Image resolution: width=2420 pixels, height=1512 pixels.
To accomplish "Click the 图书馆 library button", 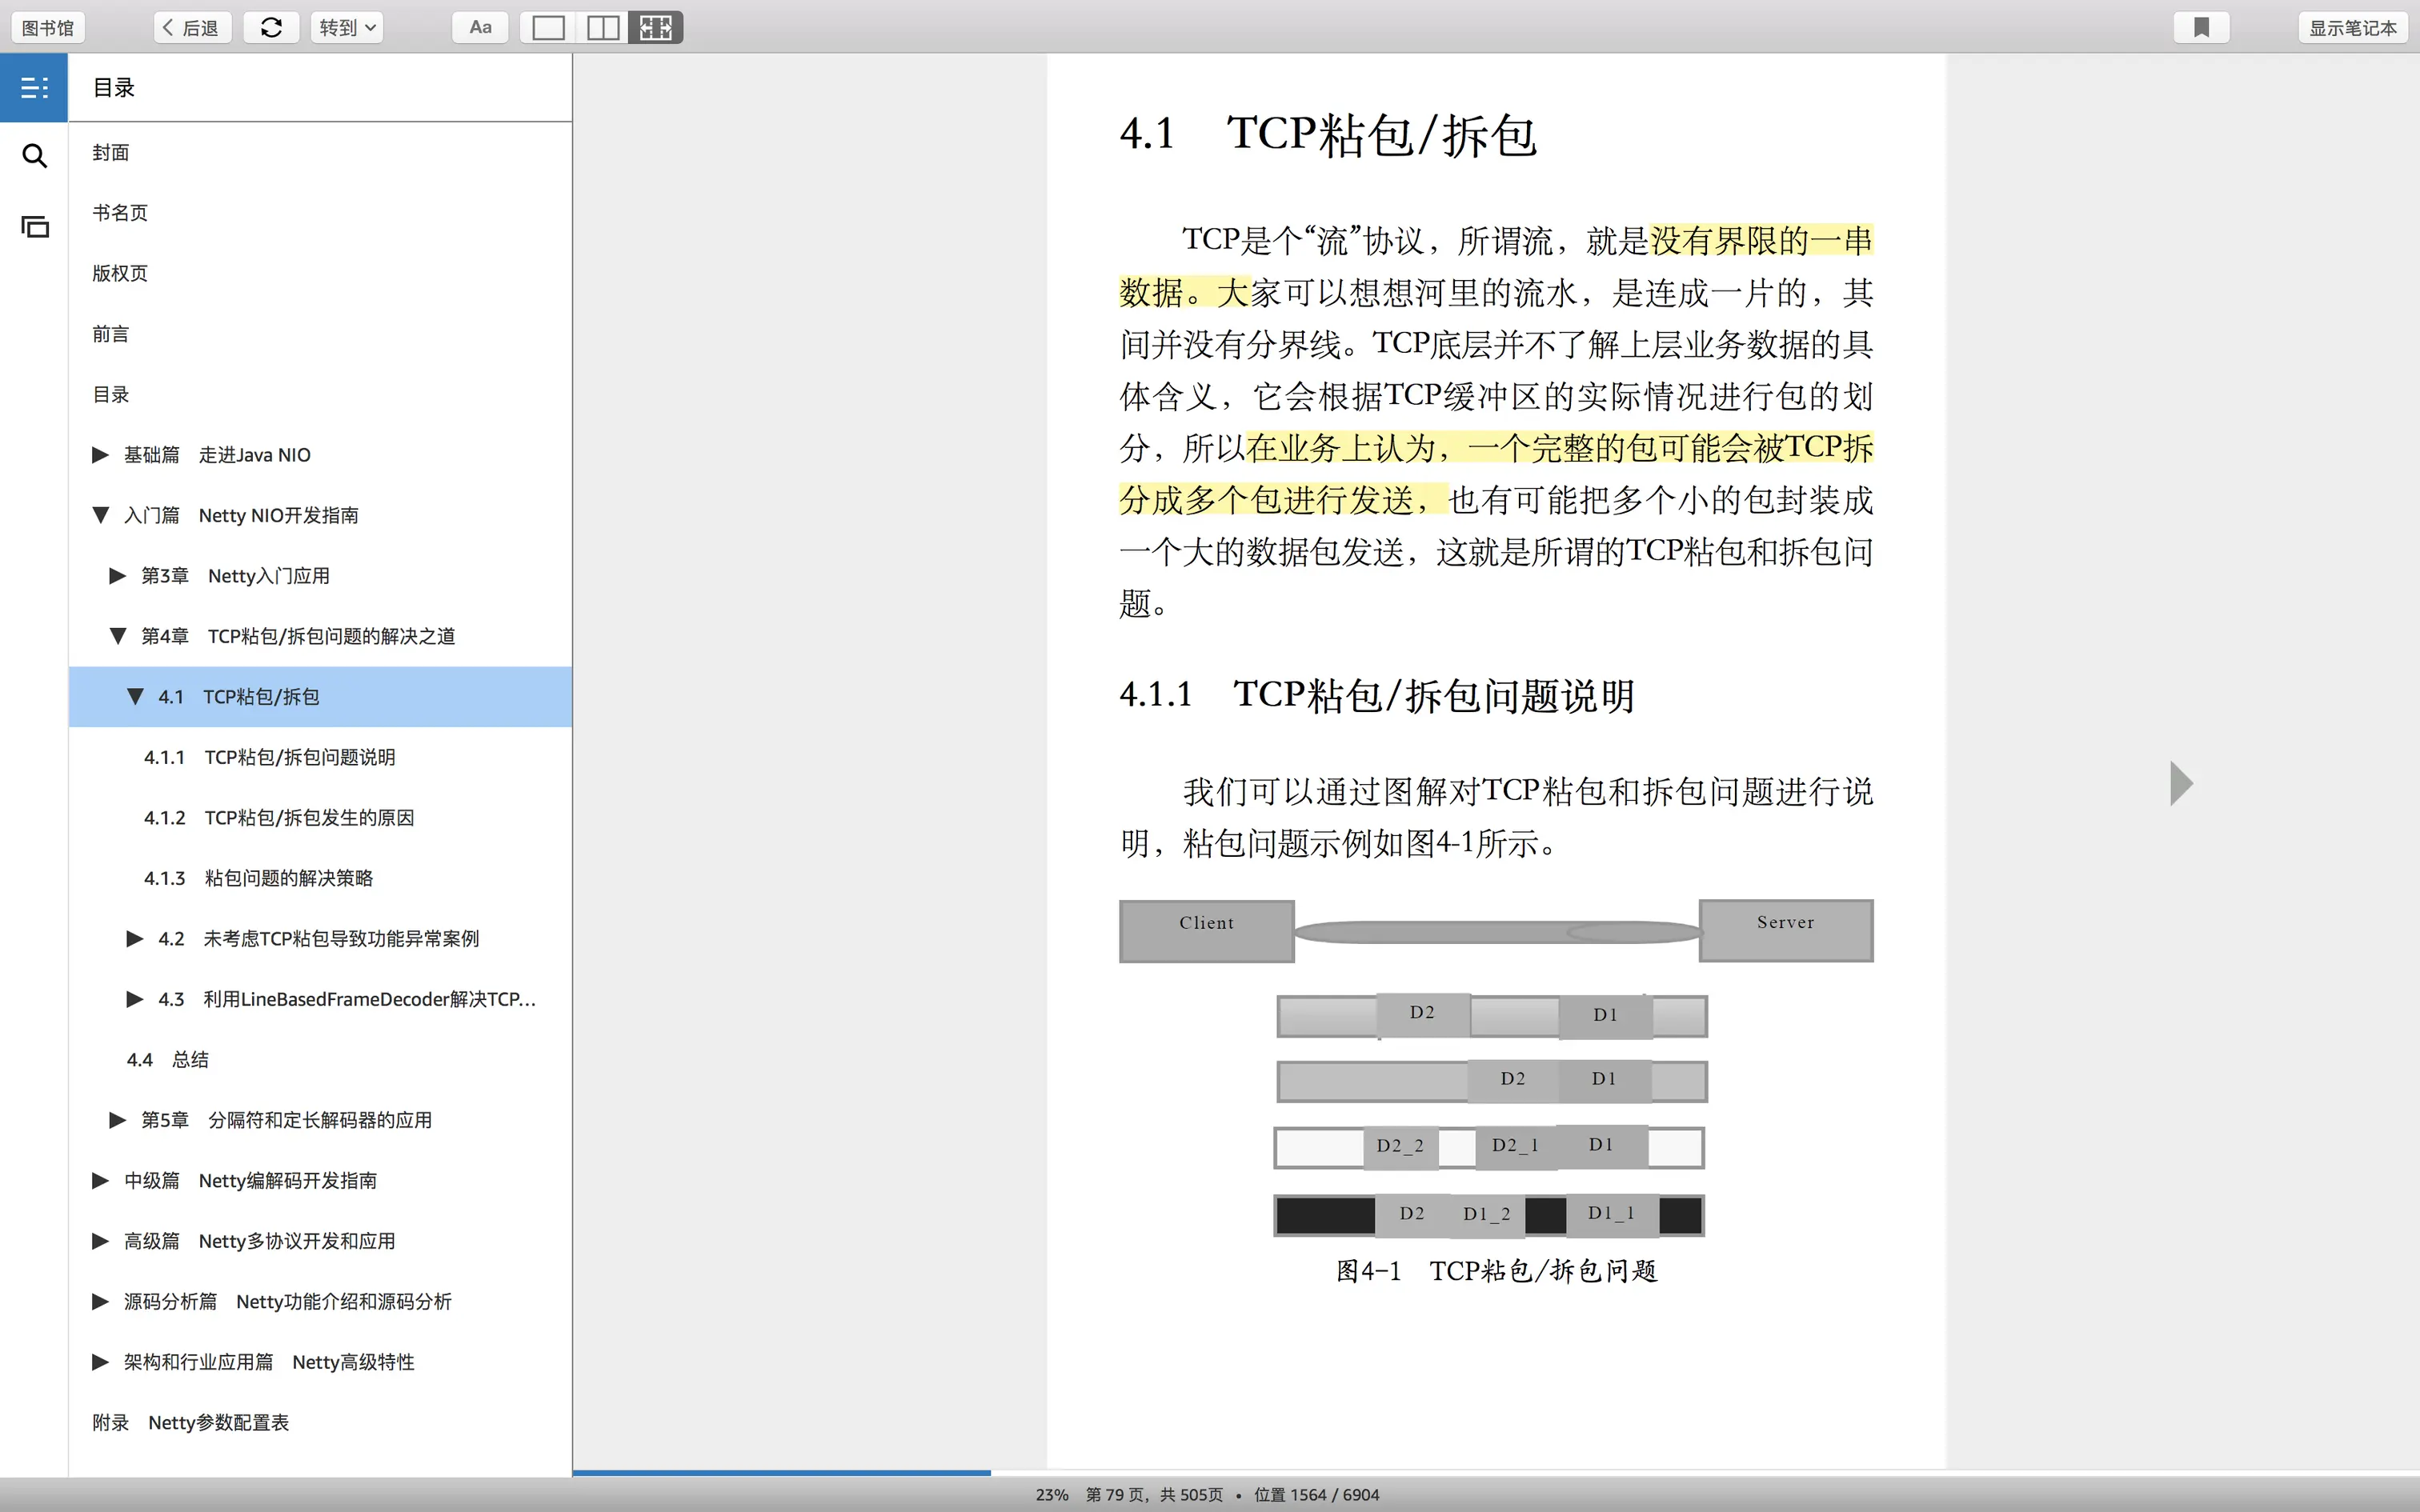I will (48, 28).
